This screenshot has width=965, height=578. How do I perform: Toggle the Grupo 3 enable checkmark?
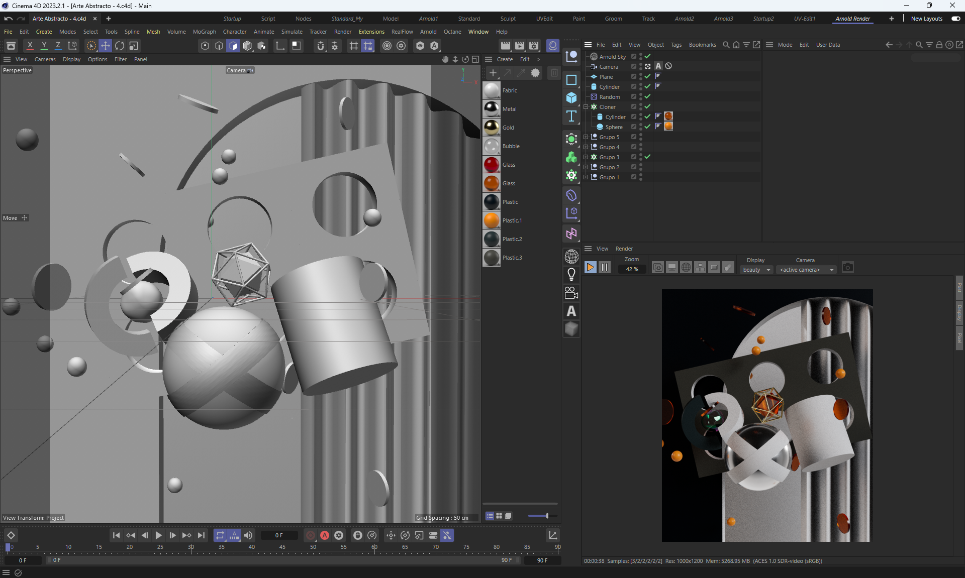click(648, 157)
